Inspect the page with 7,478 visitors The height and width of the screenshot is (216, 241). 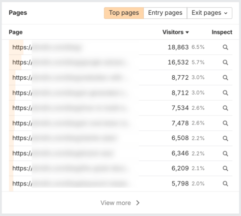click(225, 123)
